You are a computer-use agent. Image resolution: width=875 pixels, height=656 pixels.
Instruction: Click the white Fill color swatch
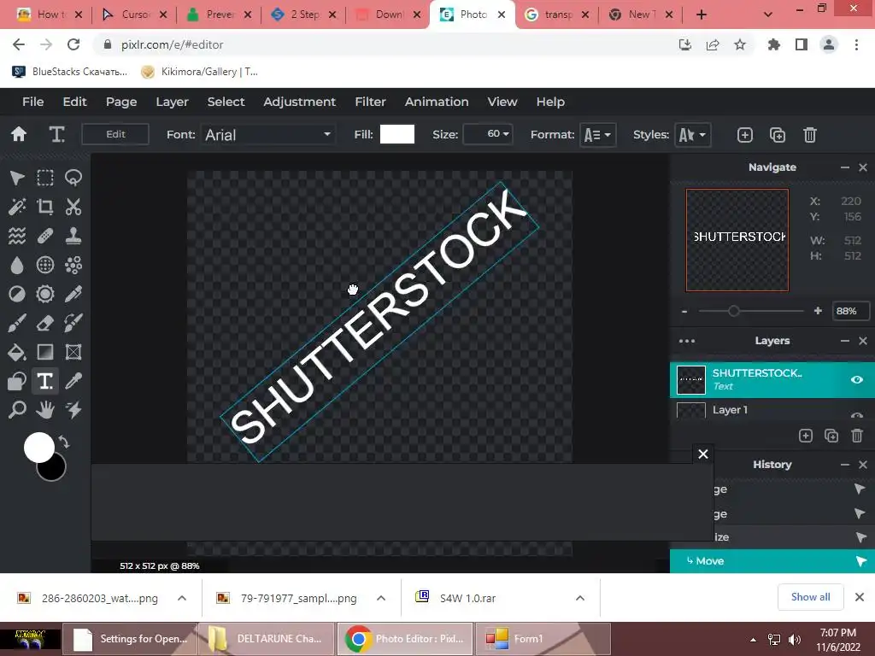[396, 134]
